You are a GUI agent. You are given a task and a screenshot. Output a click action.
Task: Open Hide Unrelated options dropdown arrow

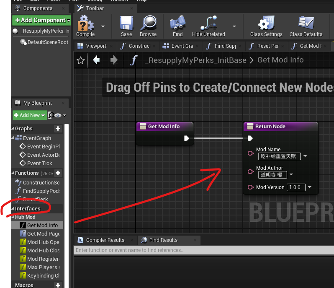coord(234,26)
